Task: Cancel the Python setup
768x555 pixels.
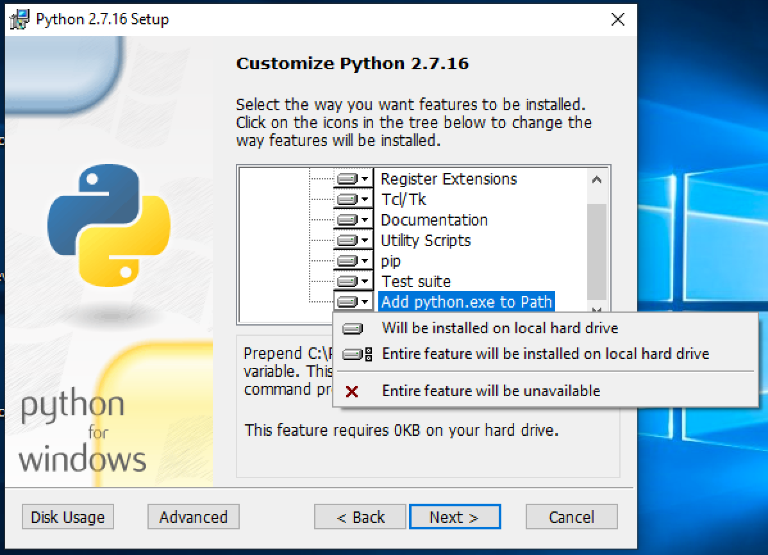Action: (x=571, y=517)
